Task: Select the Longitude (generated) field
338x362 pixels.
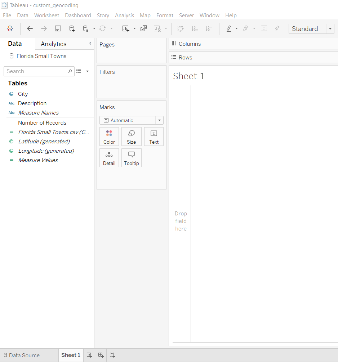Action: click(46, 151)
